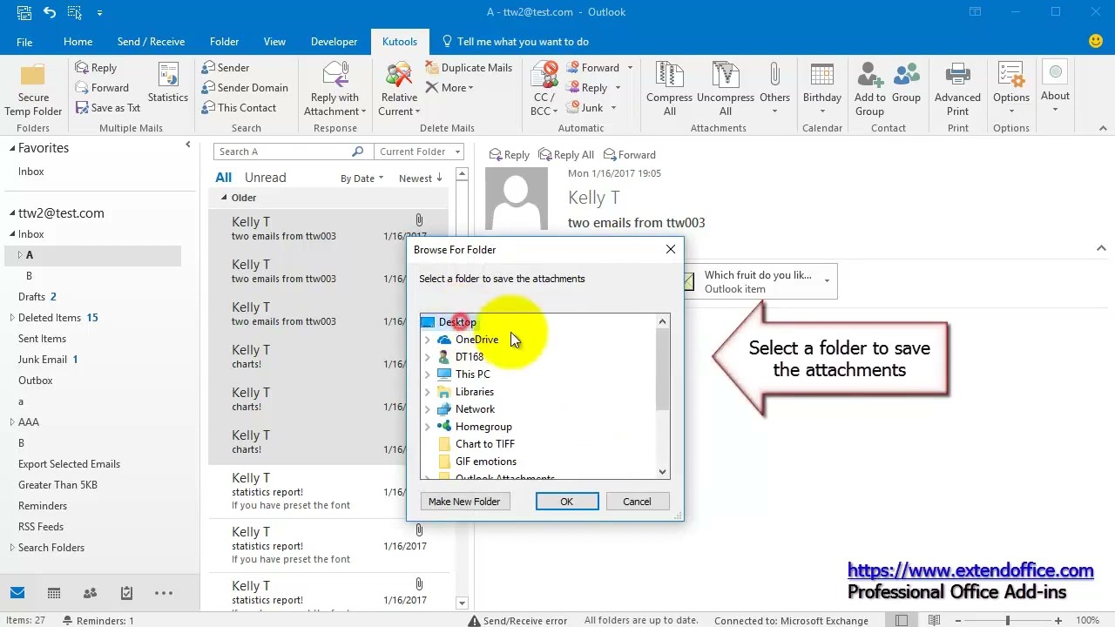1115x627 pixels.
Task: Switch to the View tab
Action: click(274, 42)
